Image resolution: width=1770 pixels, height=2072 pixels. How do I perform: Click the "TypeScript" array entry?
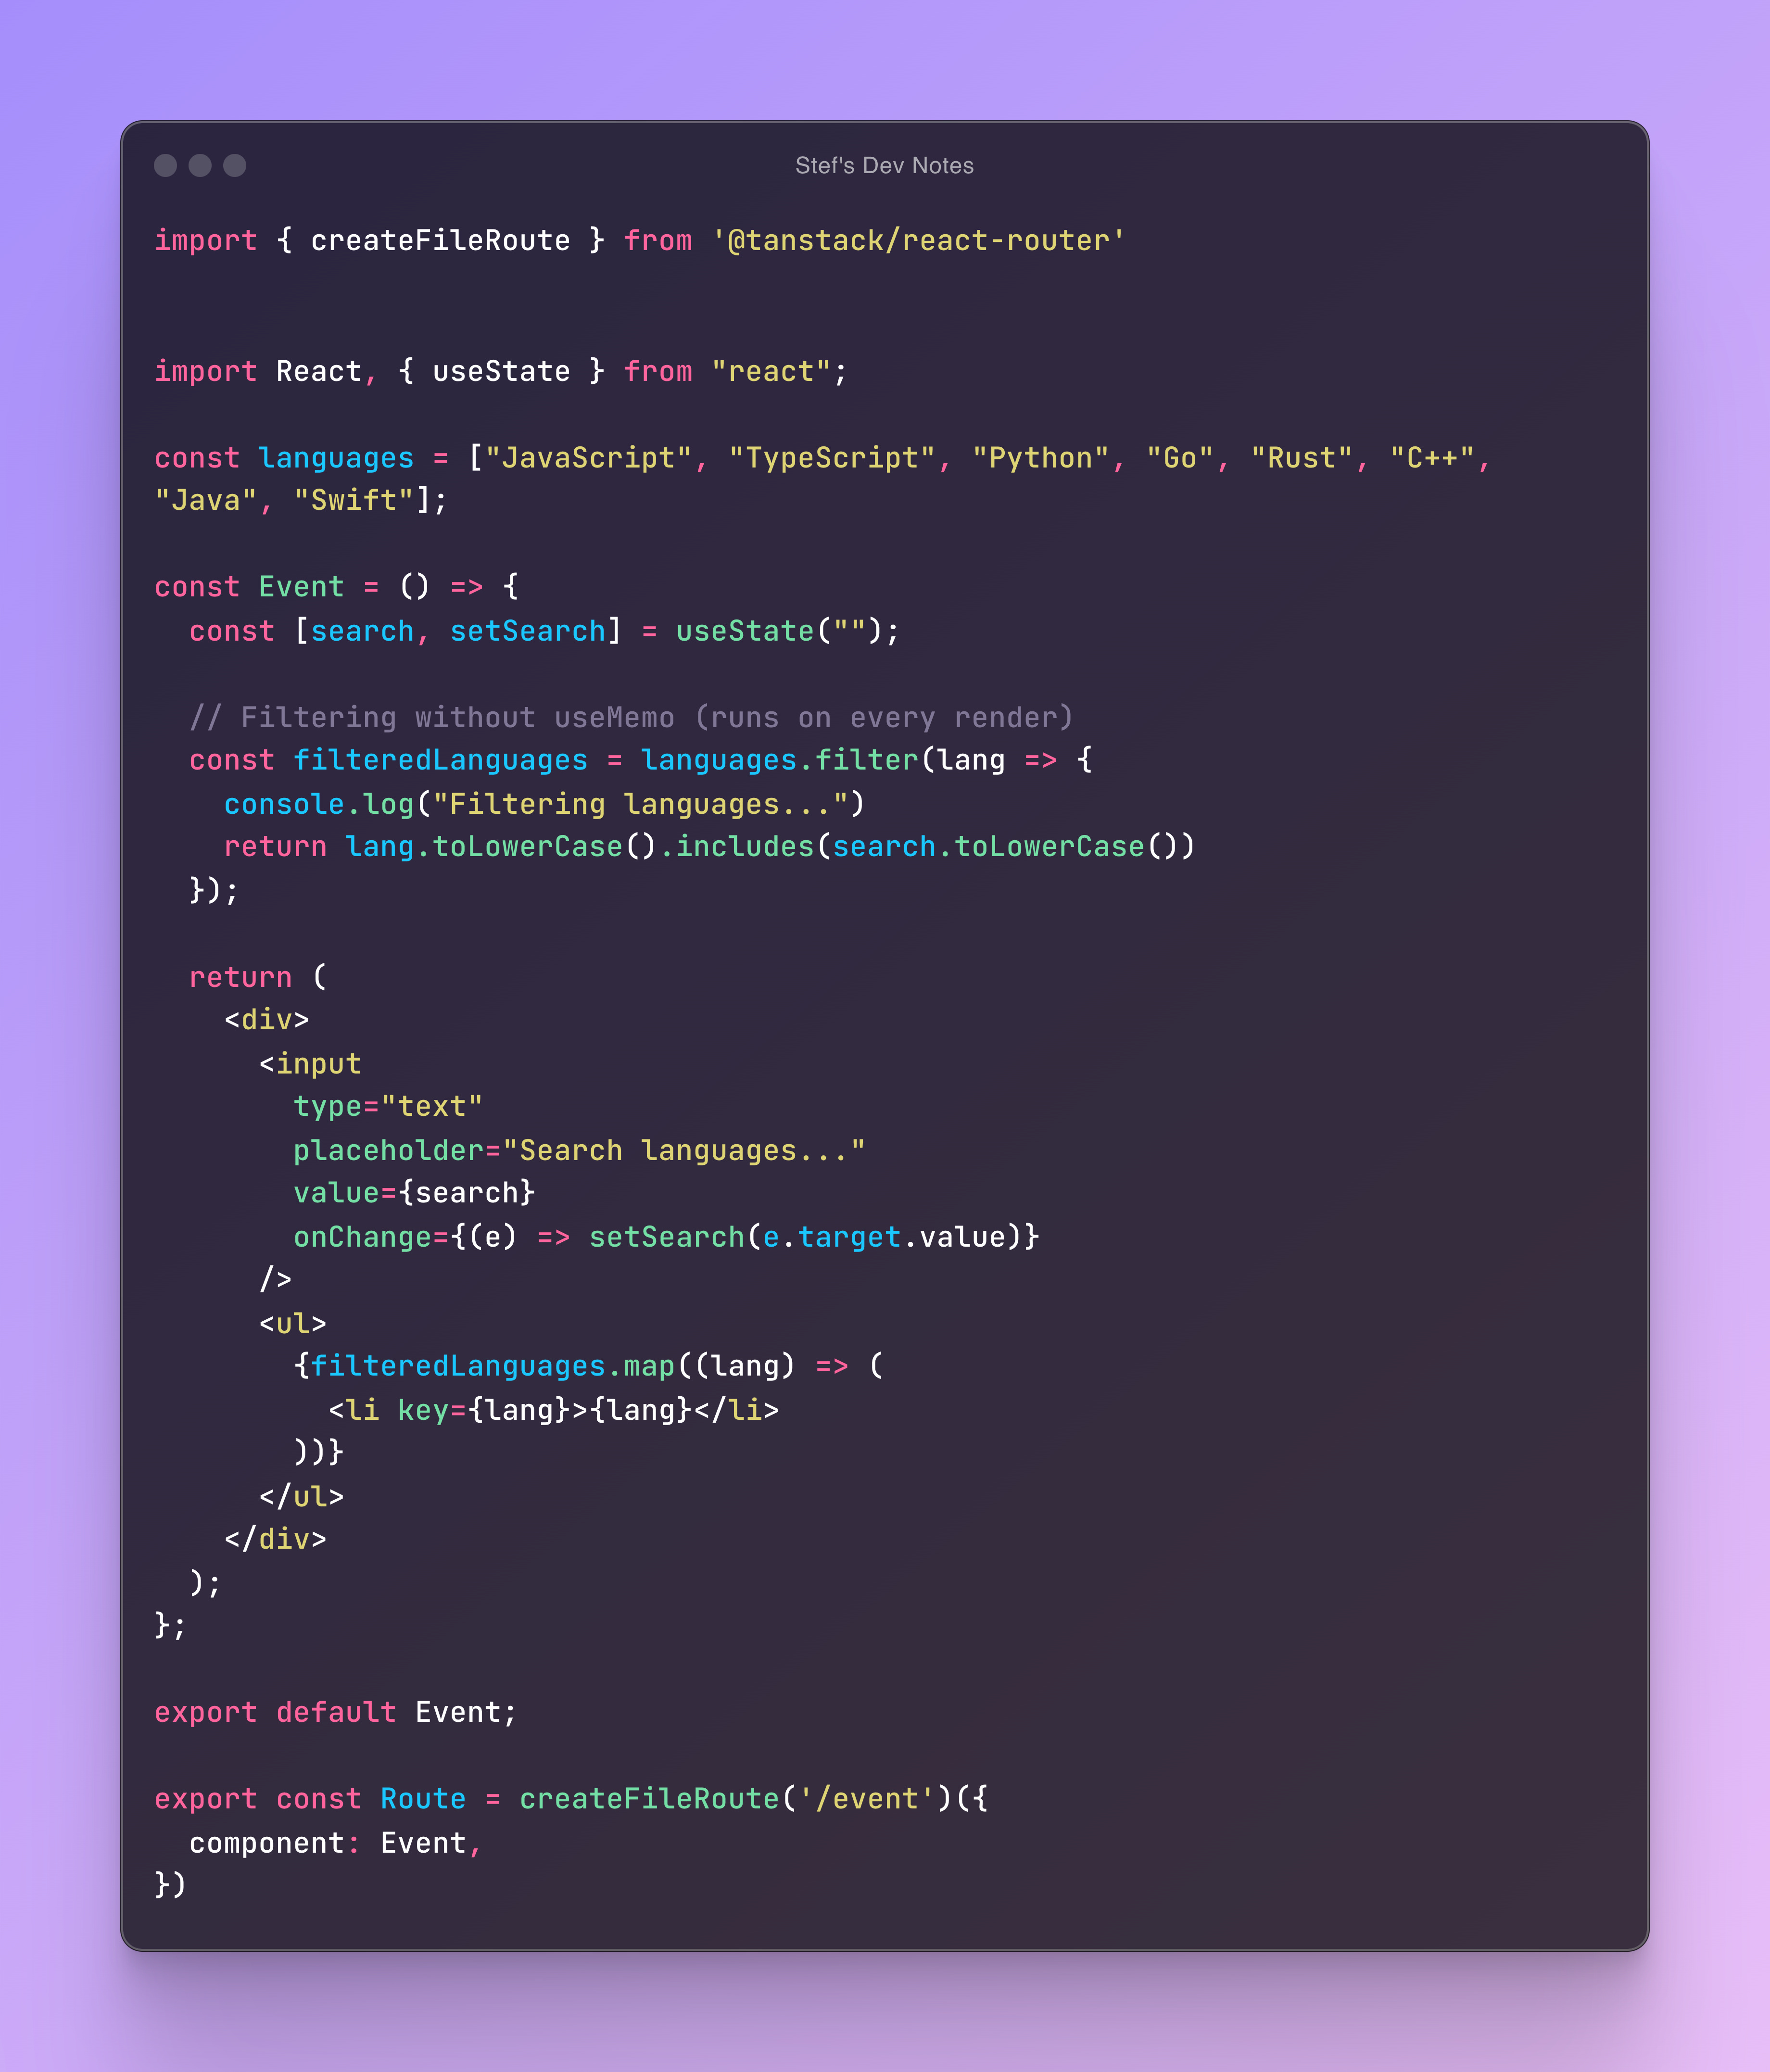(831, 458)
